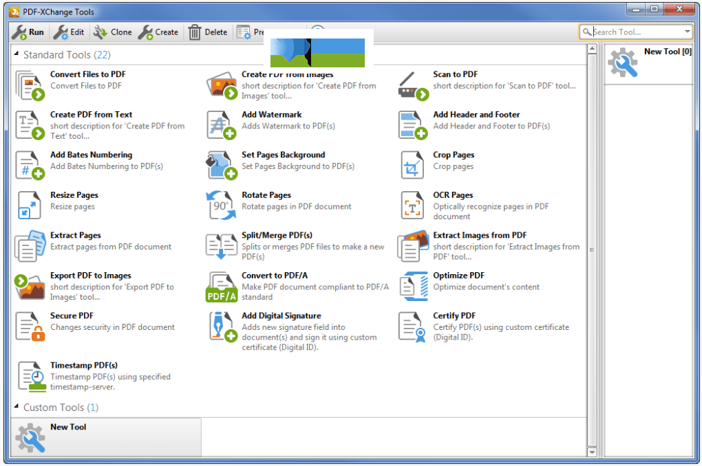Click the Run button in the toolbar
Screen dimensions: 702x466
click(28, 32)
